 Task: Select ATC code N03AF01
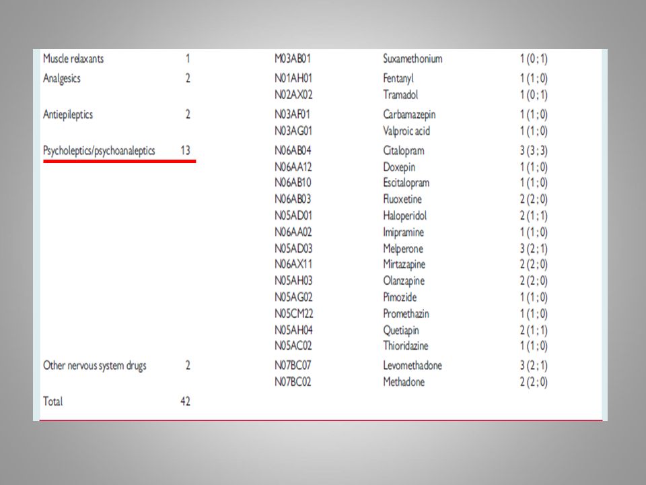(292, 115)
